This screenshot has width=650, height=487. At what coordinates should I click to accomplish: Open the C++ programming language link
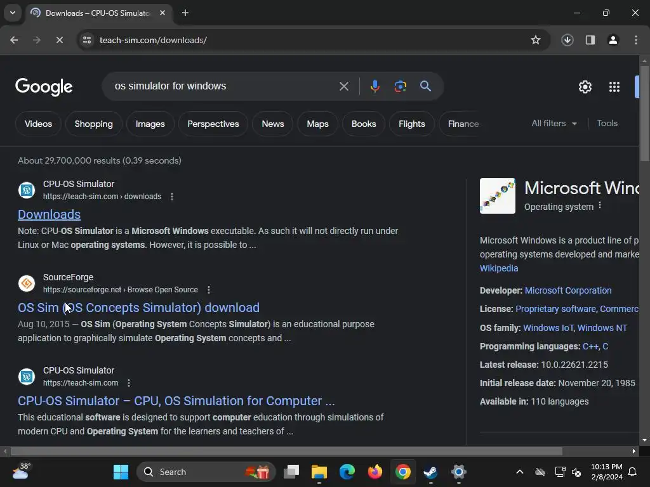point(590,347)
